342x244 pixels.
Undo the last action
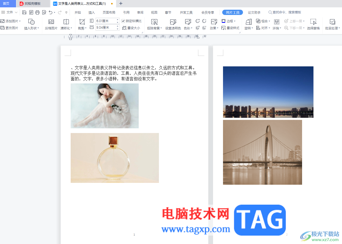(50, 12)
